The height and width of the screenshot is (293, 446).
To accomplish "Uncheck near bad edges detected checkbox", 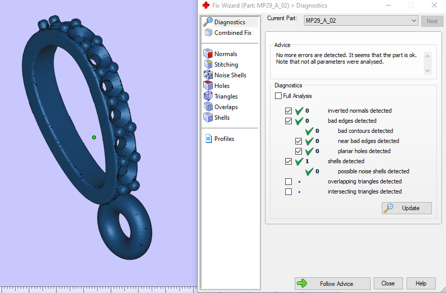I will [x=298, y=141].
